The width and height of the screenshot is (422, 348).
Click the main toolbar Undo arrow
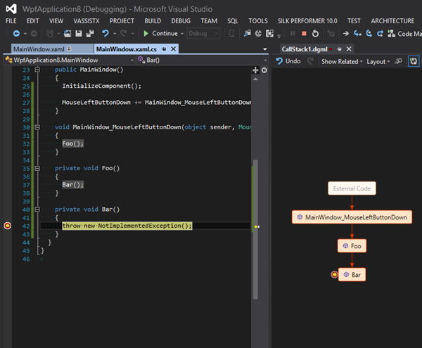pos(105,34)
